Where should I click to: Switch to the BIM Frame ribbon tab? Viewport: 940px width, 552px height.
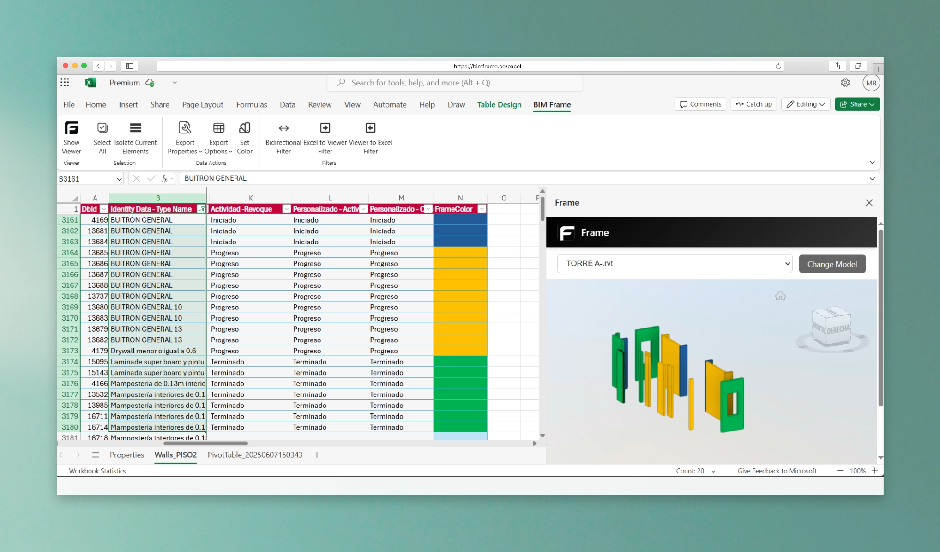pos(551,105)
